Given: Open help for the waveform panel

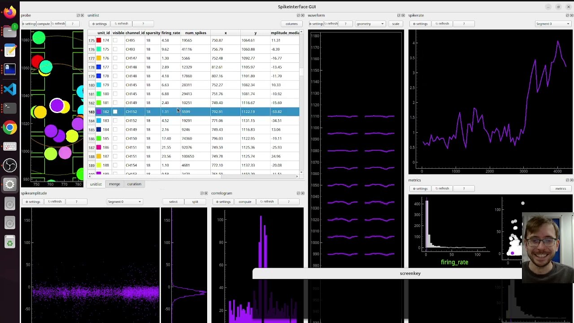Looking at the screenshot, I should click(x=345, y=24).
